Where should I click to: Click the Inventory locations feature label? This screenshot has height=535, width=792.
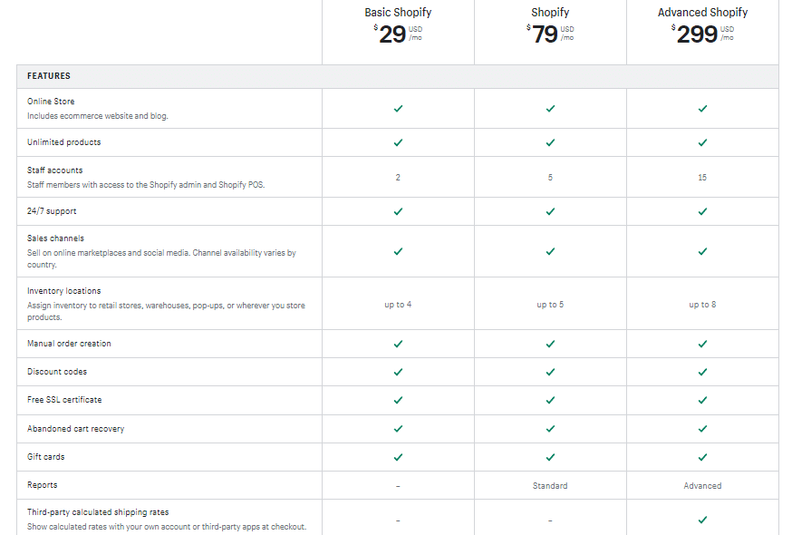[63, 291]
